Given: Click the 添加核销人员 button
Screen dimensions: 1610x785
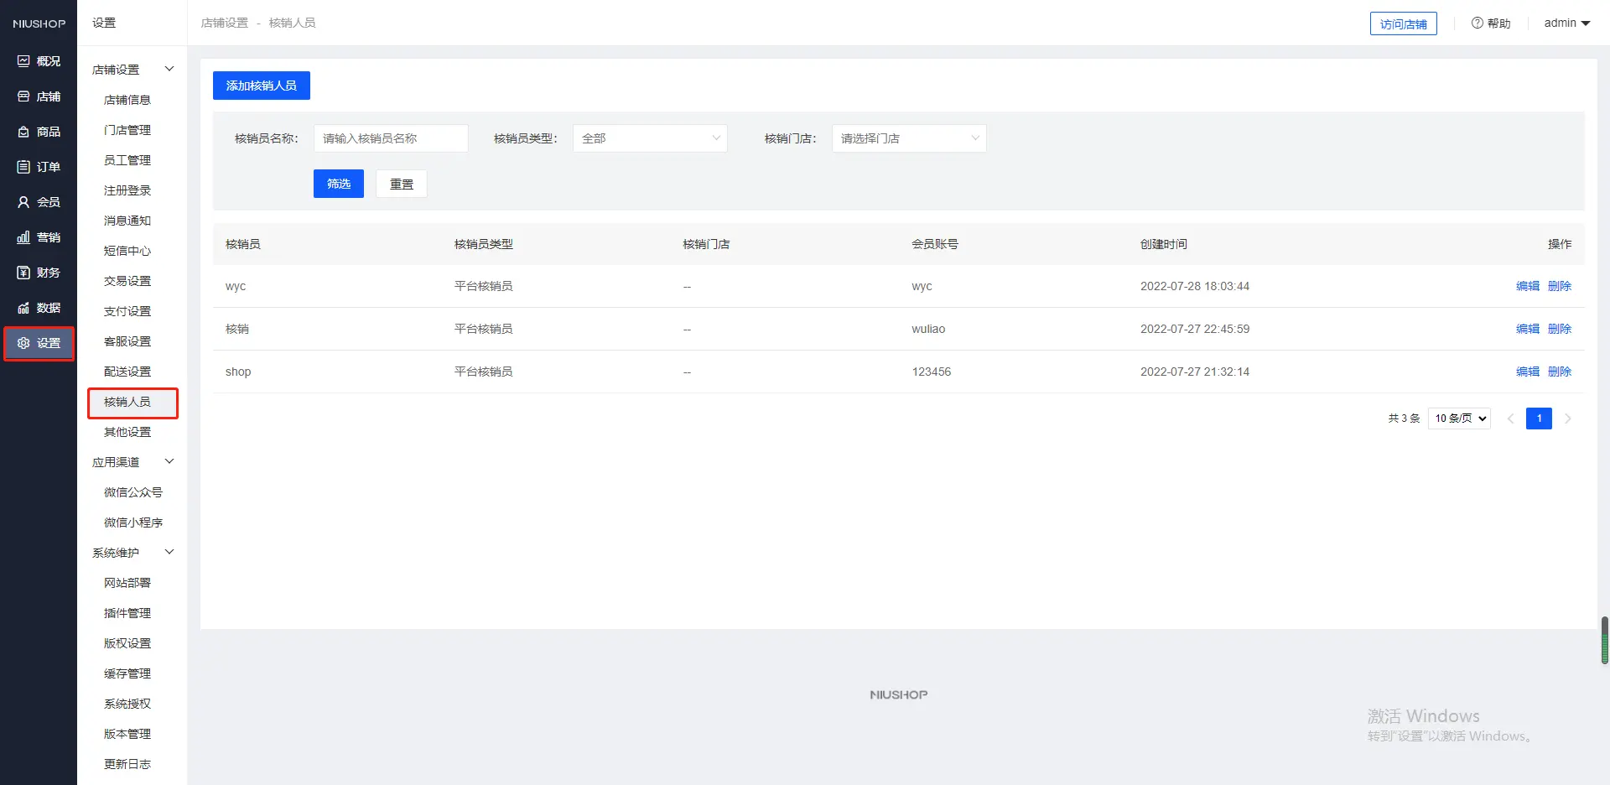Looking at the screenshot, I should click(261, 86).
